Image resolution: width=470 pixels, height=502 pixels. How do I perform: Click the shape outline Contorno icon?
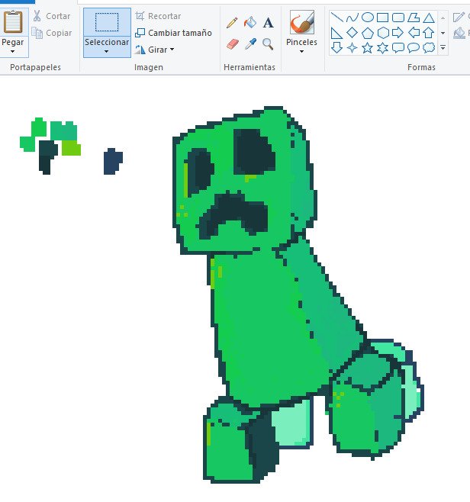pos(459,17)
